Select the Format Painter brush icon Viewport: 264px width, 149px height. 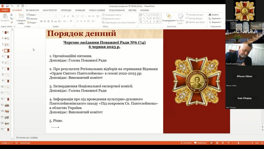pyautogui.click(x=11, y=22)
